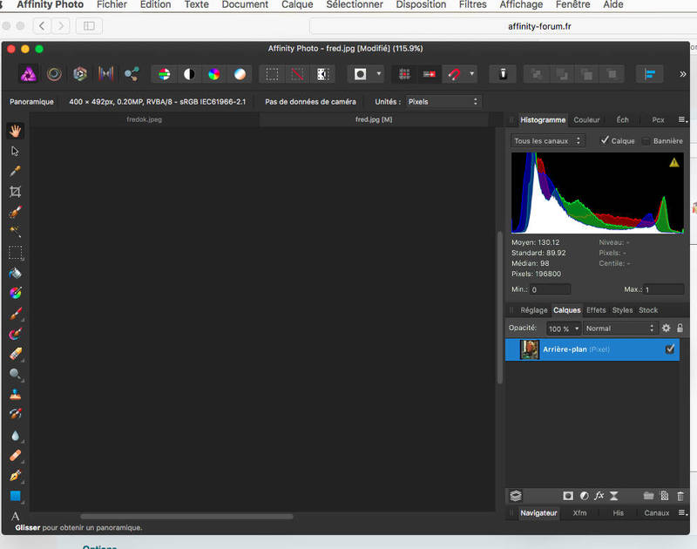Viewport: 697px width, 549px height.
Task: Open the Couleur panel tab
Action: (x=586, y=120)
